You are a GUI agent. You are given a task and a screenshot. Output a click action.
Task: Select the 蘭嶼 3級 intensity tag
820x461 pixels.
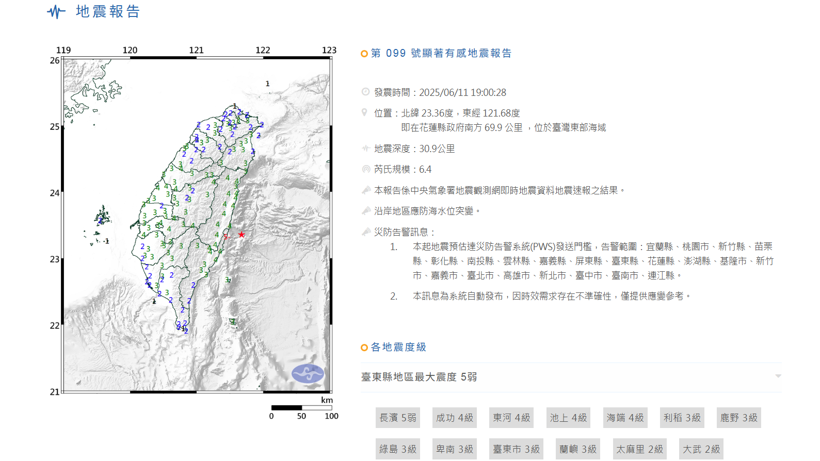tap(578, 449)
